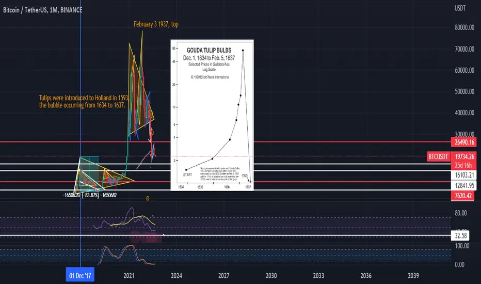Click the 40000.00 price axis label
Screen dimensions: 481x284
464,113
